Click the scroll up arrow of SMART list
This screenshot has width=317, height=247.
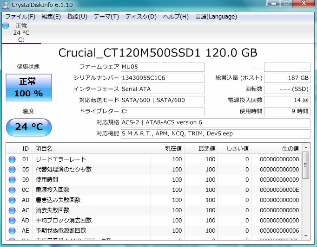click(x=306, y=147)
